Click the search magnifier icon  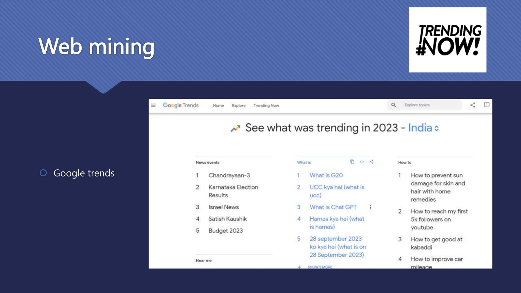(x=393, y=105)
